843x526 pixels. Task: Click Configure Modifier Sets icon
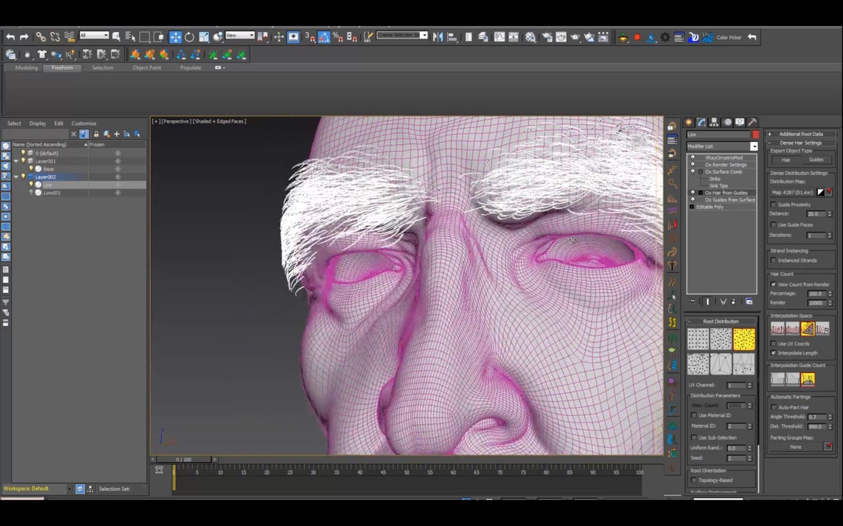[749, 302]
